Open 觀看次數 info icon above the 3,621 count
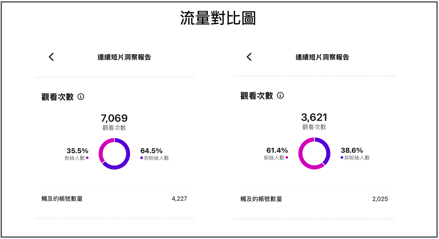439x239 pixels. [x=280, y=96]
